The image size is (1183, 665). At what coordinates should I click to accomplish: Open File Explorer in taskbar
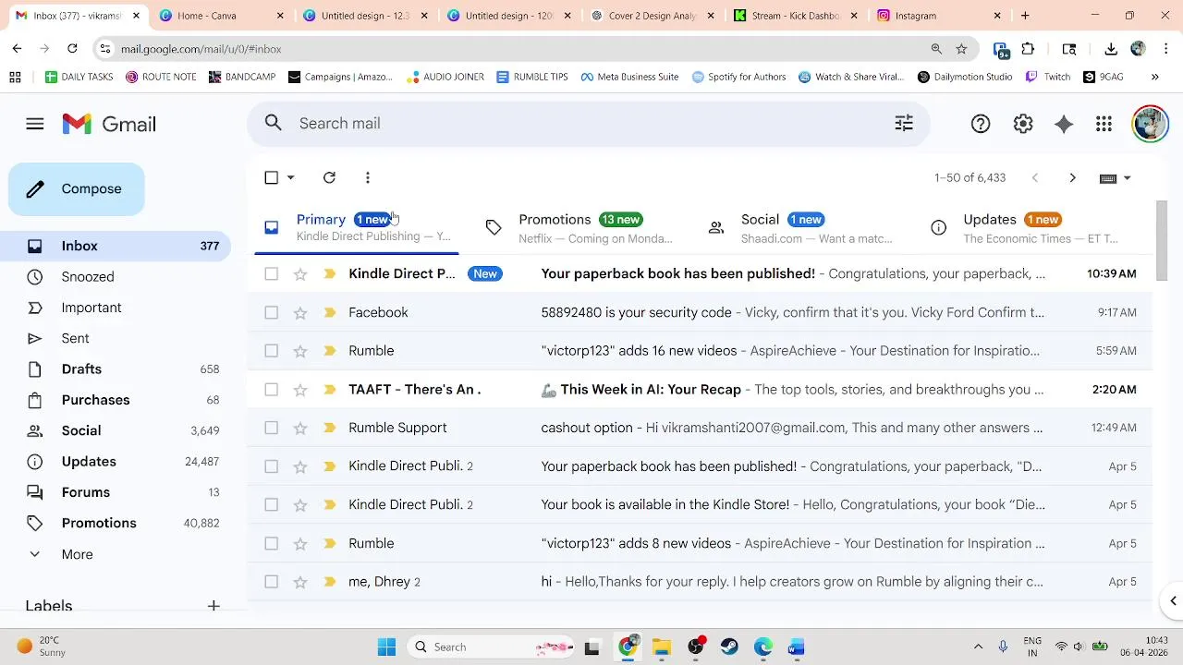click(x=662, y=647)
